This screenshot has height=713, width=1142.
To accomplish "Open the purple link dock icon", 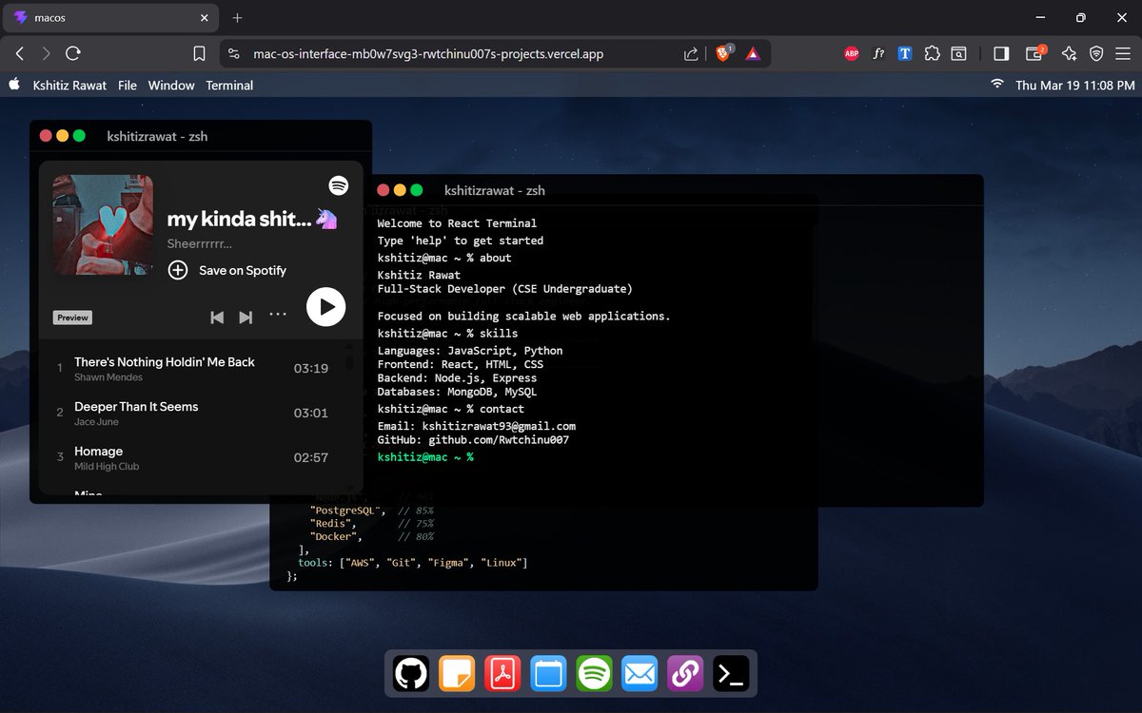I will click(686, 674).
